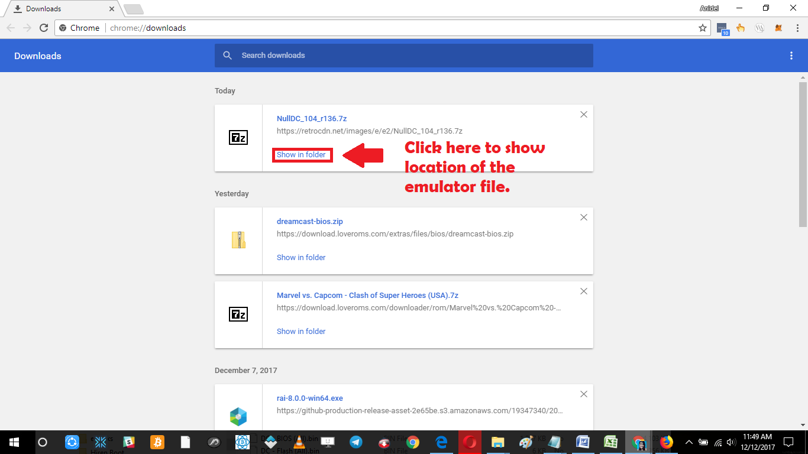Click the page's vertical scrollbar thumb
The image size is (808, 454).
tap(803, 154)
